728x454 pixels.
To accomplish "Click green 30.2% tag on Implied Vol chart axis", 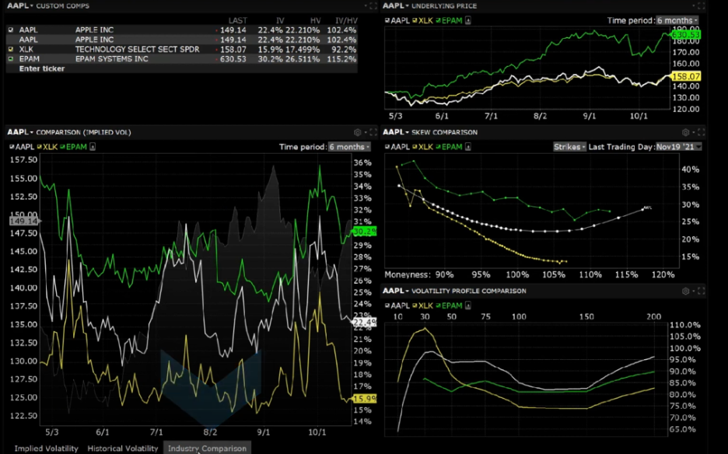I will 365,231.
